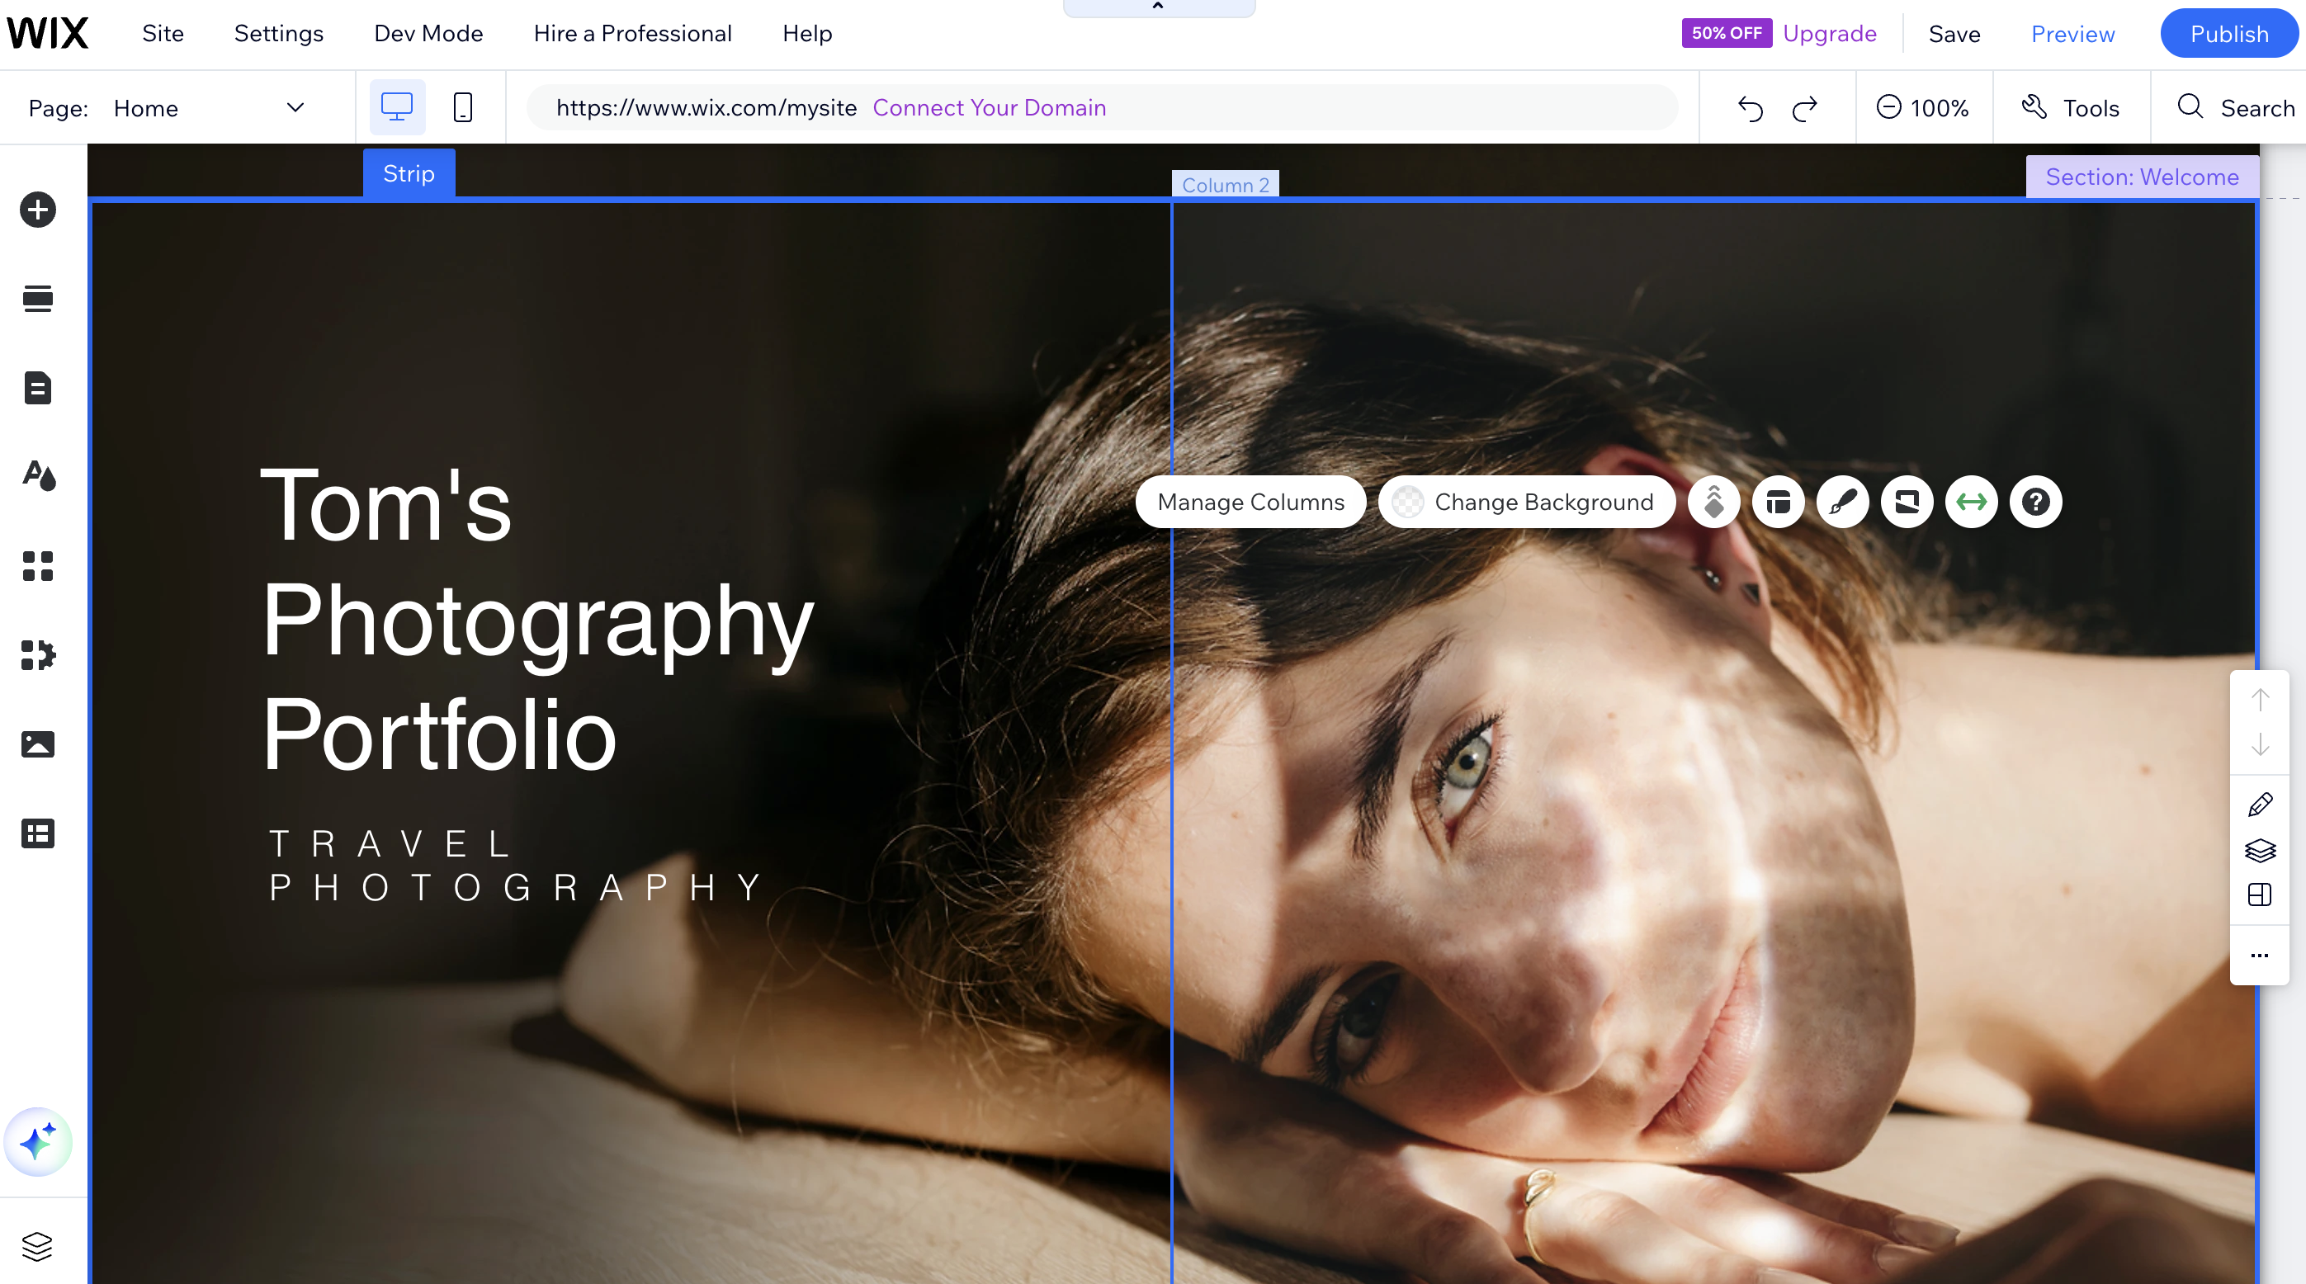Open the App Market panel
The width and height of the screenshot is (2306, 1284).
(38, 655)
